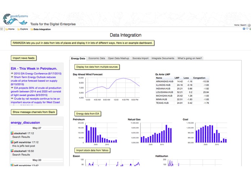Click the Data Integration folder icon
Image resolution: width=251 pixels, height=178 pixels.
[32, 29]
